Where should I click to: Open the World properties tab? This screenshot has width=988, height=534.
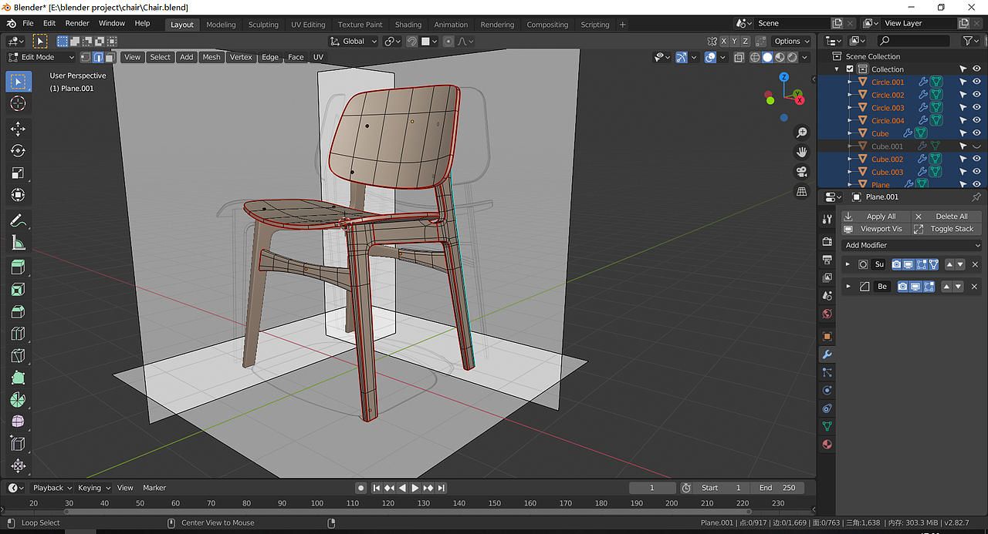[x=827, y=314]
